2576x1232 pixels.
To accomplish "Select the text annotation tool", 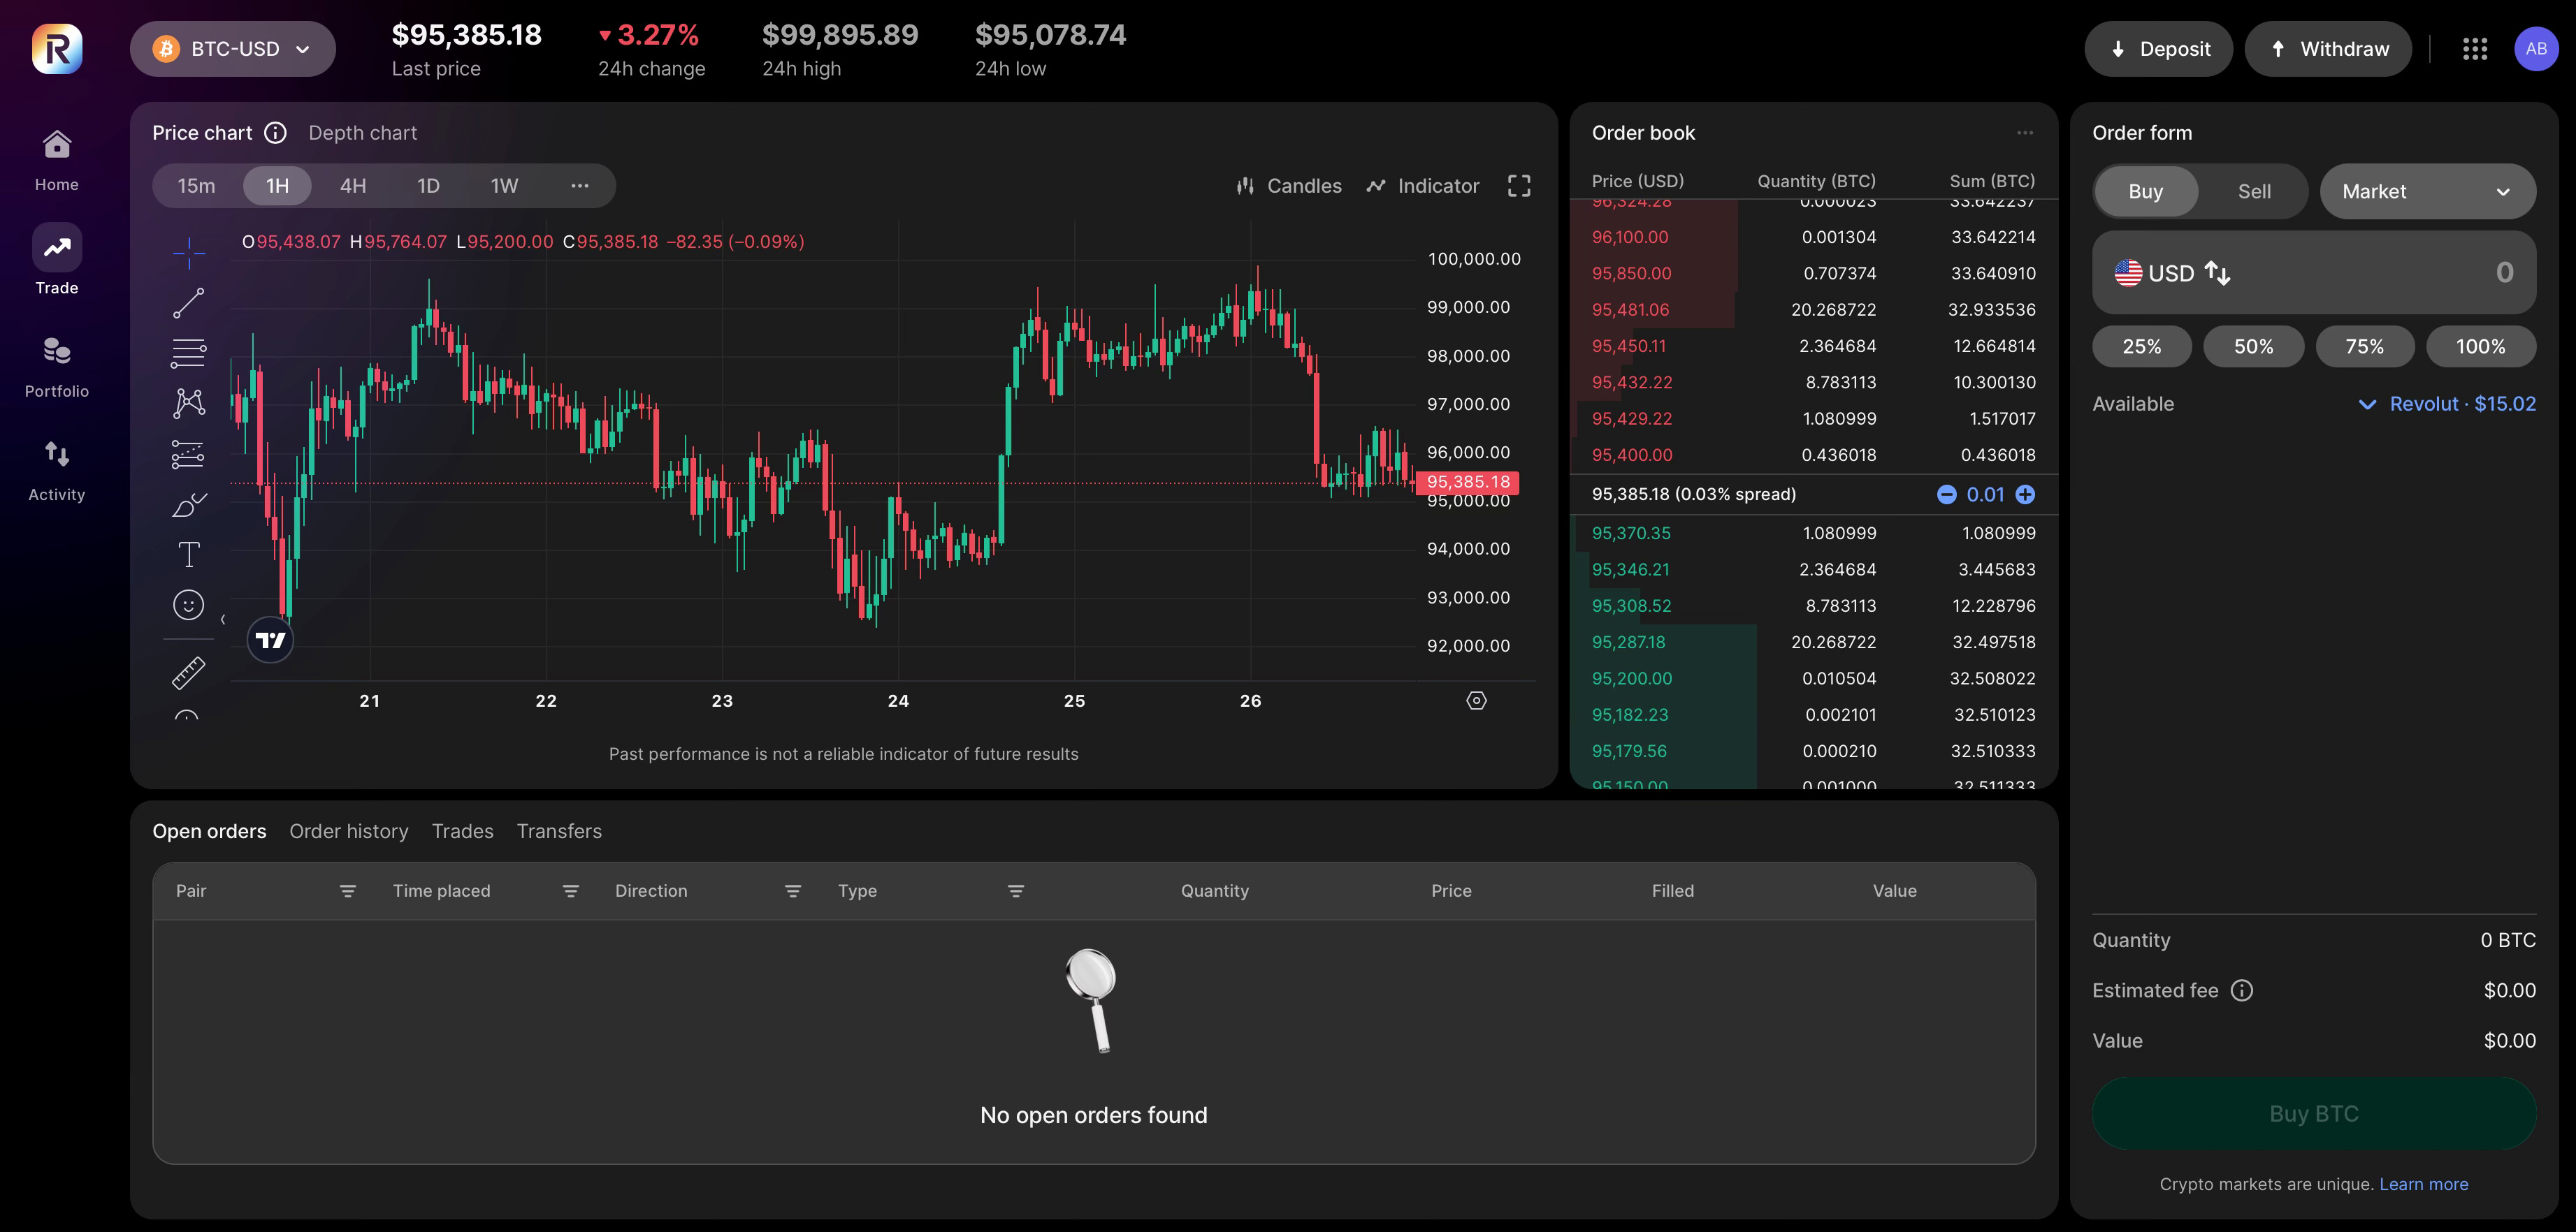I will click(188, 555).
